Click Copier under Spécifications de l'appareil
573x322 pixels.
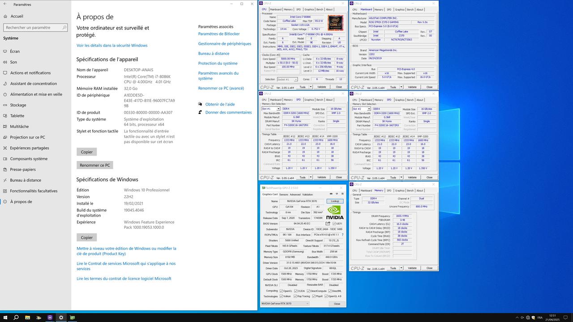(x=87, y=152)
